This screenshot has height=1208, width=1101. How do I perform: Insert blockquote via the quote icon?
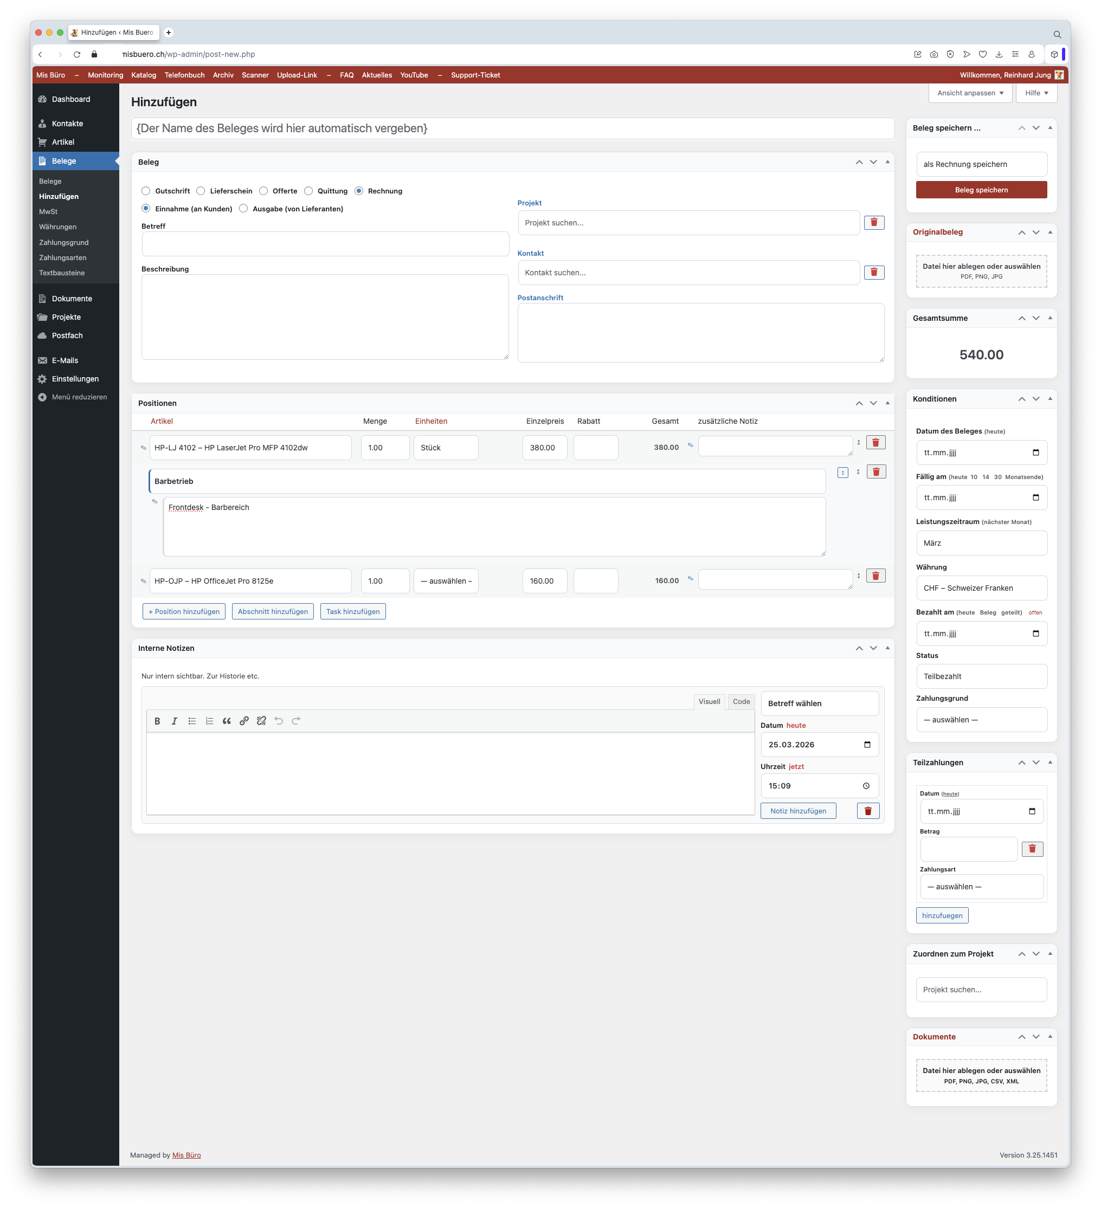[x=227, y=721]
